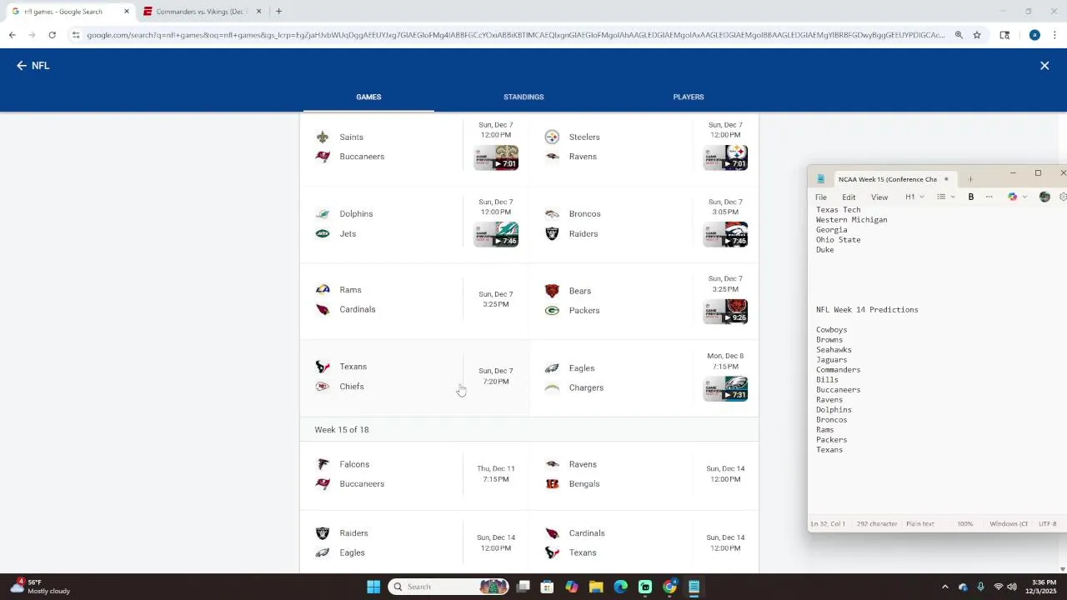Open the Raiders vs Eagles game

pos(414,542)
